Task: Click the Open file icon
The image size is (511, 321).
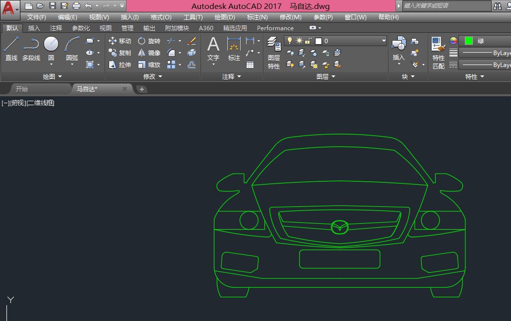Action: [x=40, y=5]
